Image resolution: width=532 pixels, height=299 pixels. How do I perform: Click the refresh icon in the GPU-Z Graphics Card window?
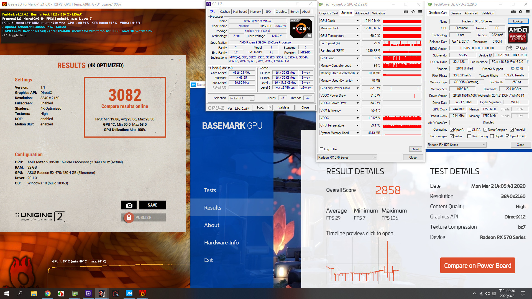click(520, 12)
